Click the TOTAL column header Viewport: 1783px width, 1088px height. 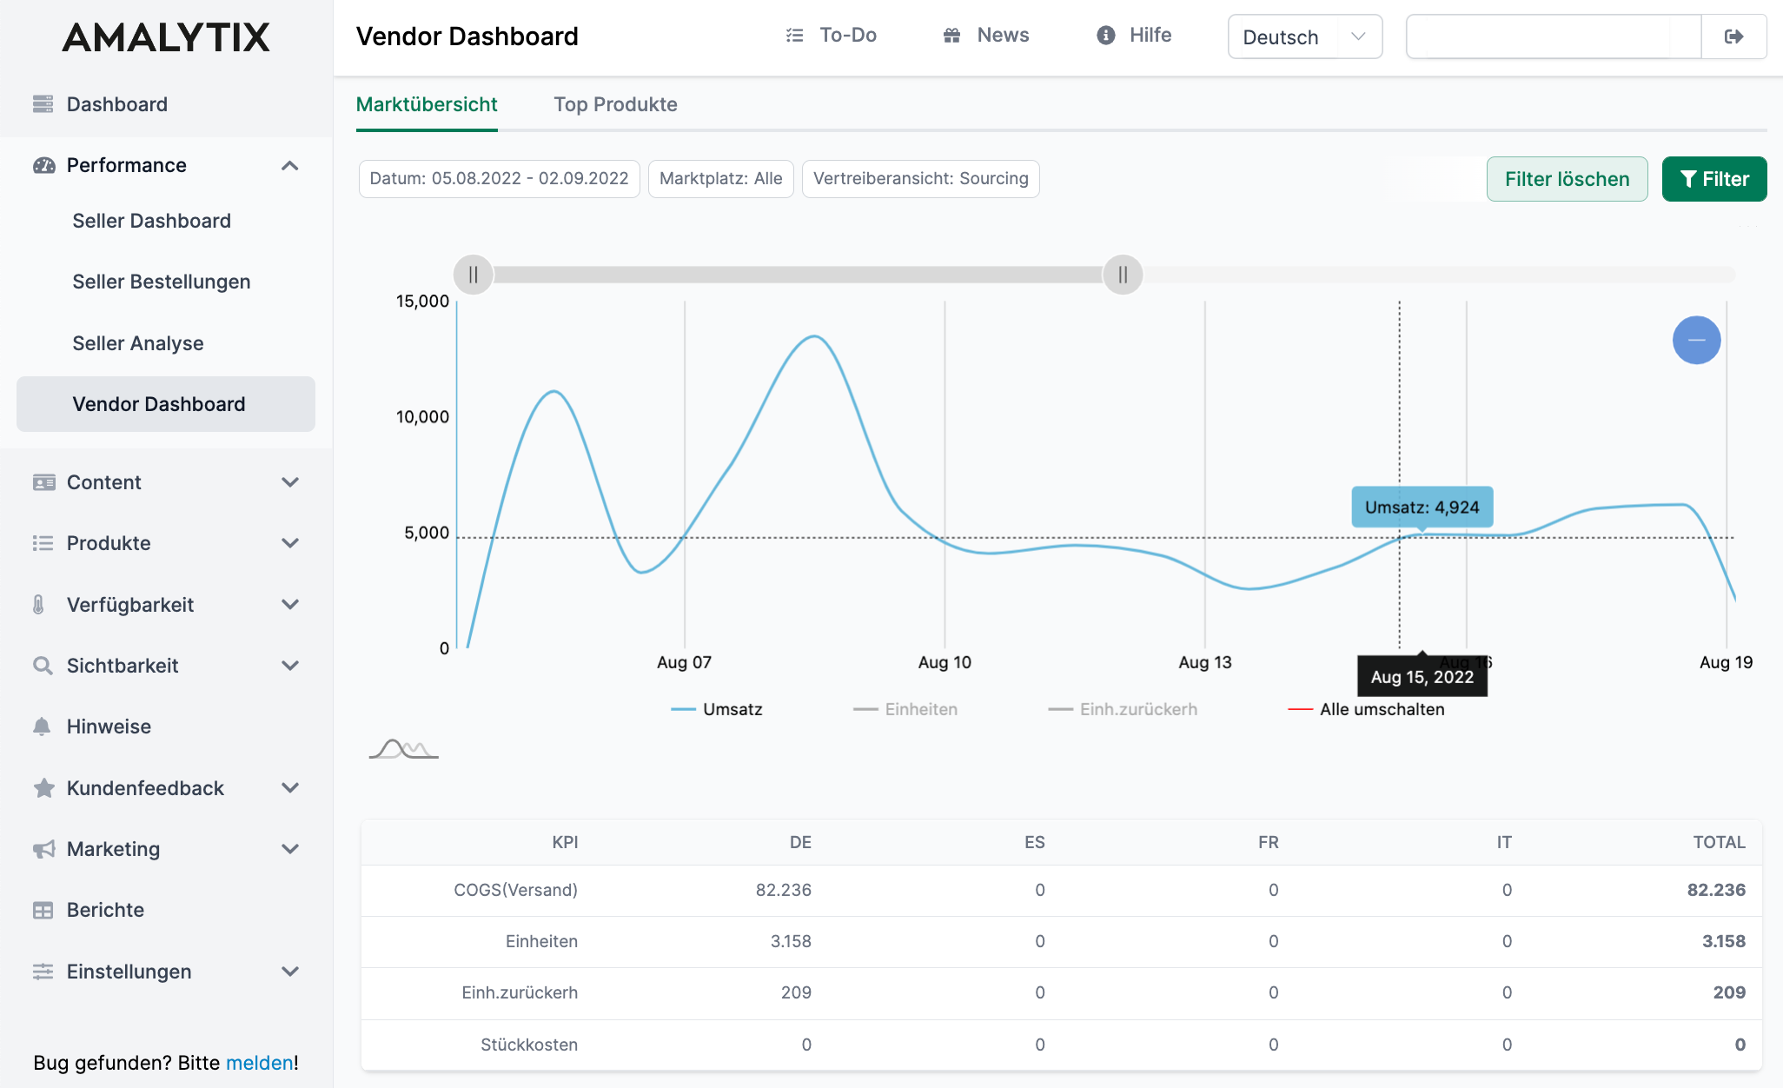point(1719,842)
